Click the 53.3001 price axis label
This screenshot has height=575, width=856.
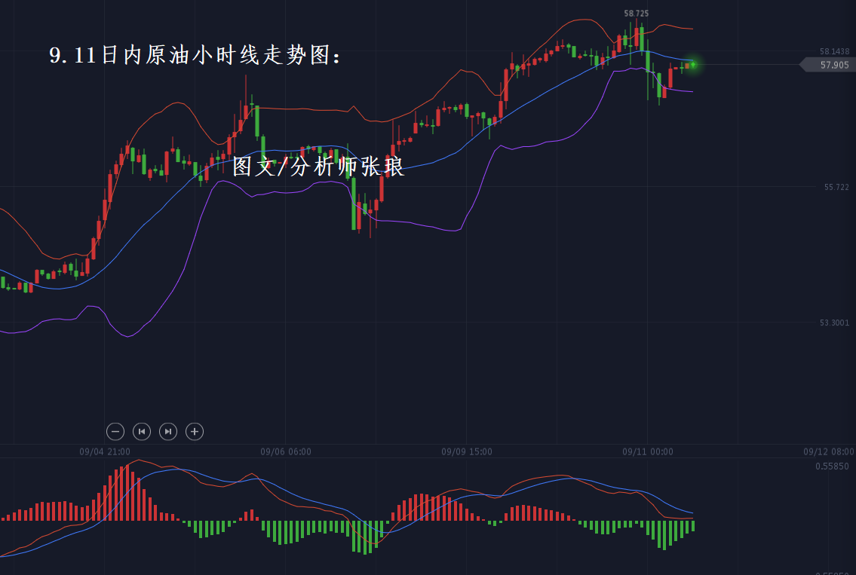pyautogui.click(x=834, y=323)
